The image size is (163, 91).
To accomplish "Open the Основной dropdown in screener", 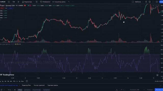I will point(151,90).
